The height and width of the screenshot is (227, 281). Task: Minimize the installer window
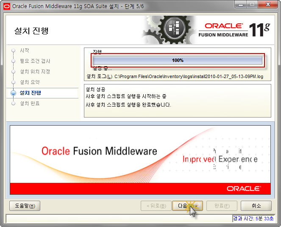(240, 5)
